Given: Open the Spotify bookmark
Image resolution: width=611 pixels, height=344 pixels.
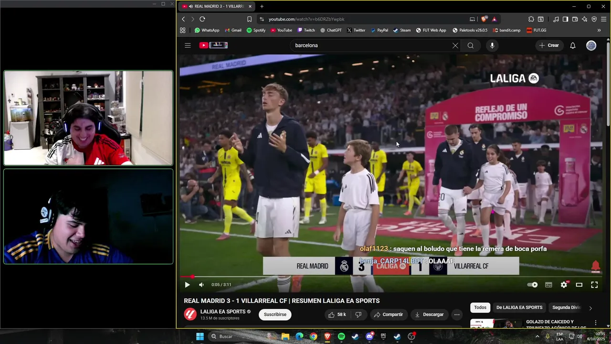Looking at the screenshot, I should point(256,30).
